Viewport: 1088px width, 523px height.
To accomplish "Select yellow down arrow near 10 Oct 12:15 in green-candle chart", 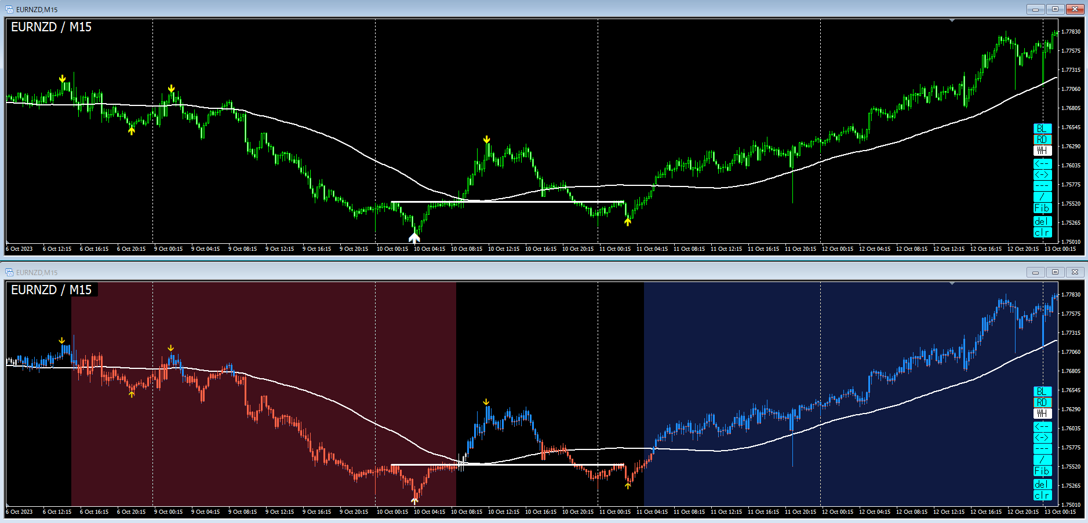I will pyautogui.click(x=486, y=140).
